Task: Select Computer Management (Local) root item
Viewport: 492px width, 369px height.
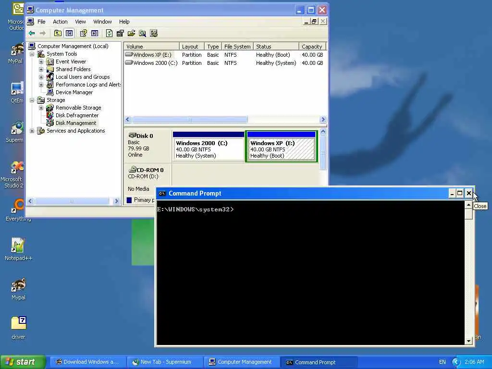Action: (73, 46)
